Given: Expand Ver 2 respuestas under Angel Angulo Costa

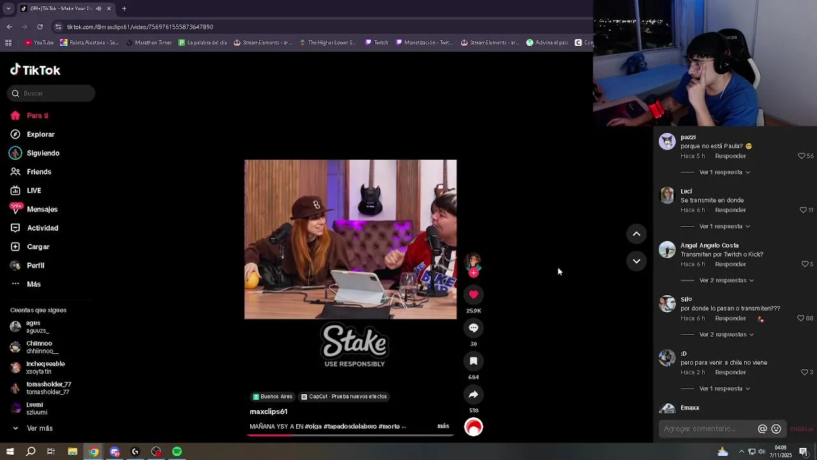Looking at the screenshot, I should pyautogui.click(x=726, y=280).
